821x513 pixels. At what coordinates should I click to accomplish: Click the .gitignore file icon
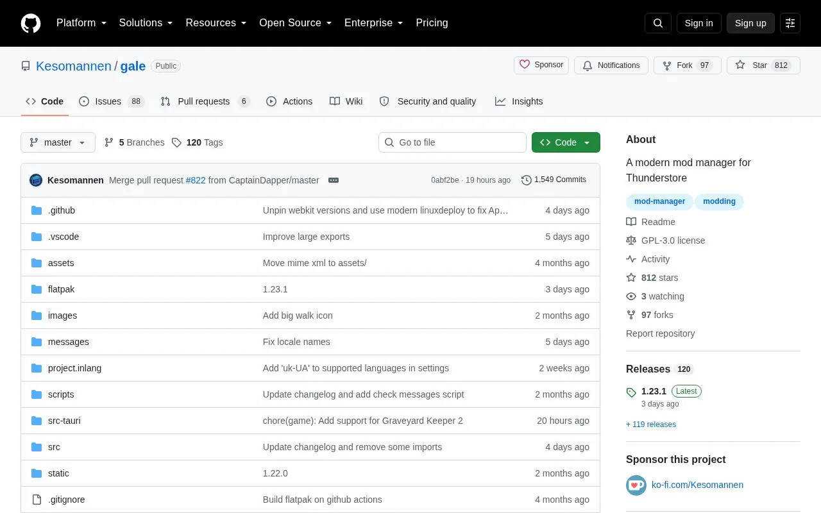(37, 500)
